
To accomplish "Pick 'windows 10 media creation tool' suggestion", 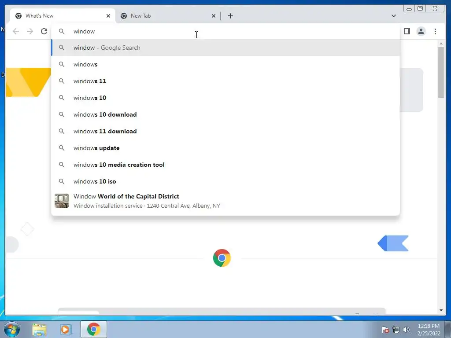I will tap(225, 165).
